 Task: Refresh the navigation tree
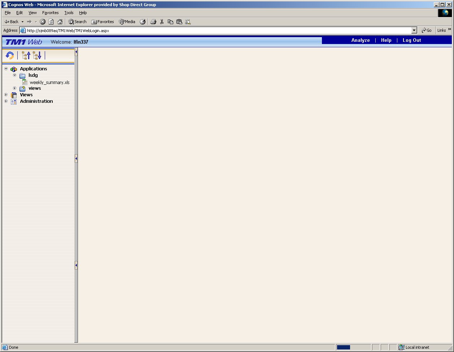9,55
